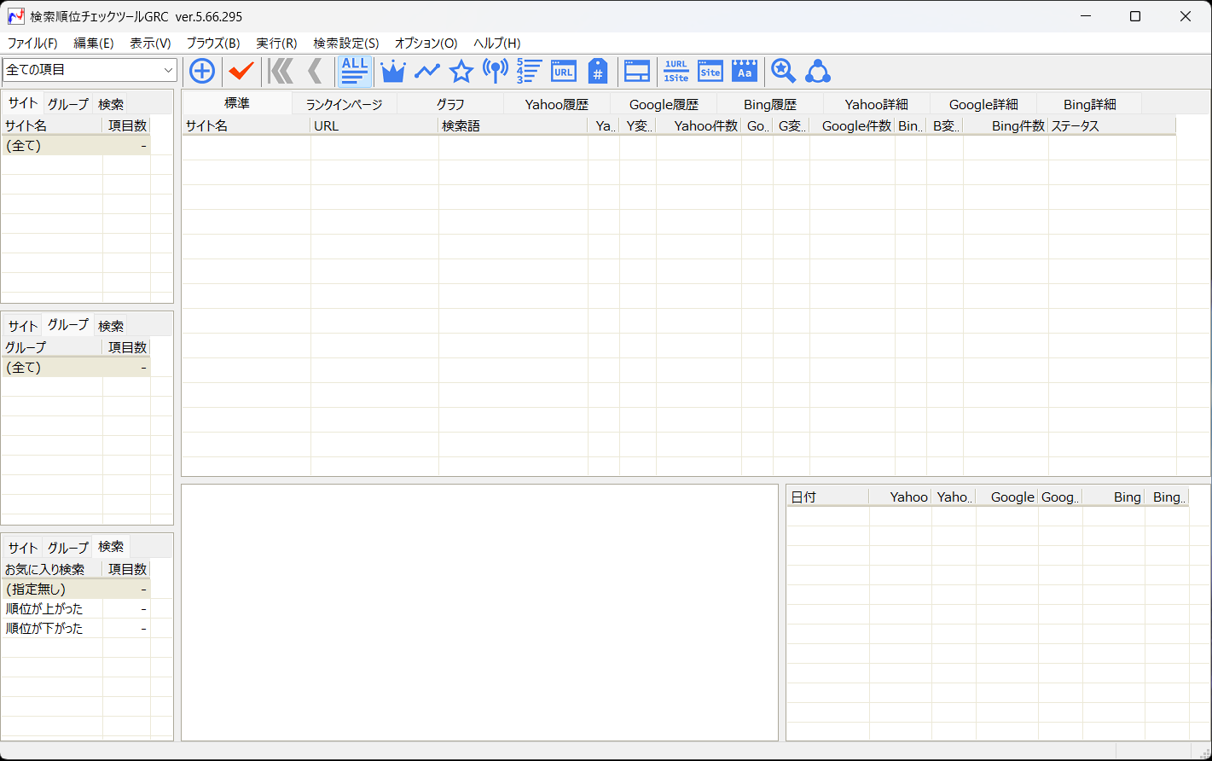Click the antenna broadcast icon
This screenshot has height=761, width=1212.
[496, 71]
